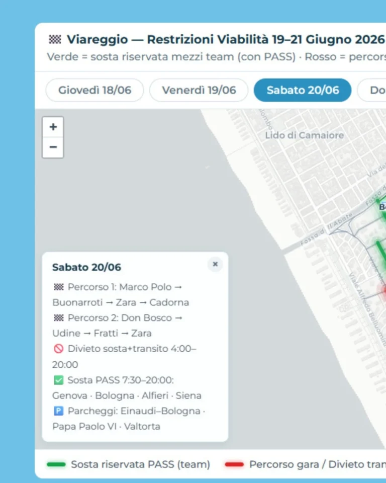The height and width of the screenshot is (483, 386).
Task: Click 'Papa Paolo VI · Valtorta' text
Action: [106, 426]
